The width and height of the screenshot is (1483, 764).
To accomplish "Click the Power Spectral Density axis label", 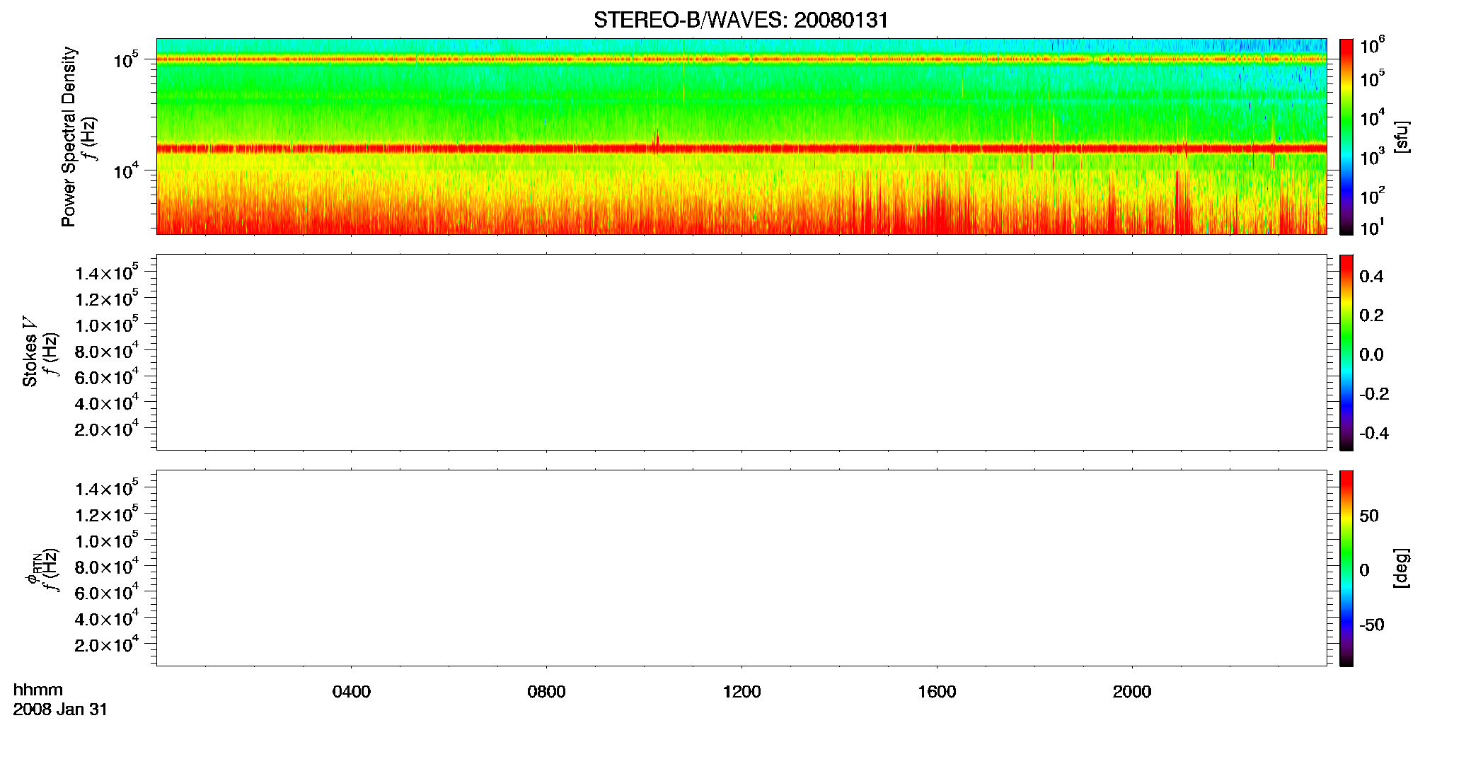I will click(69, 137).
